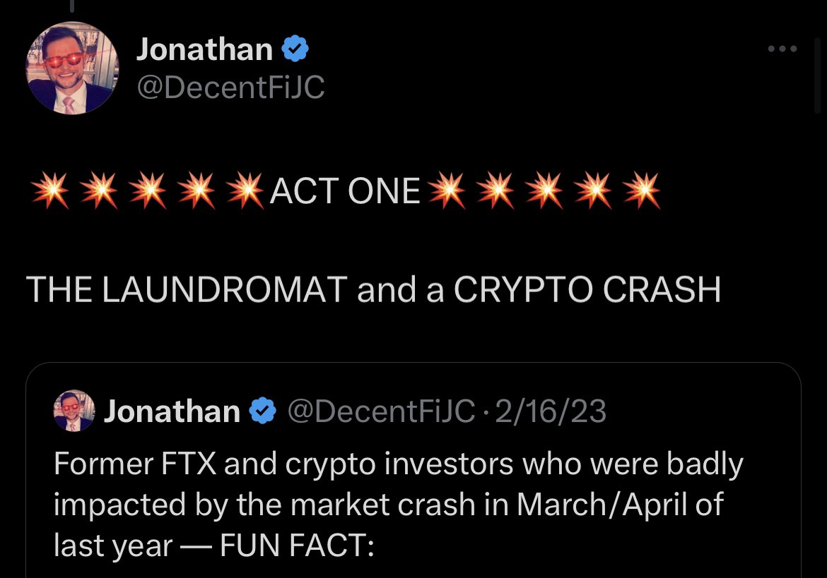Click the ACT ONE heading text
This screenshot has height=578, width=827.
click(x=345, y=191)
